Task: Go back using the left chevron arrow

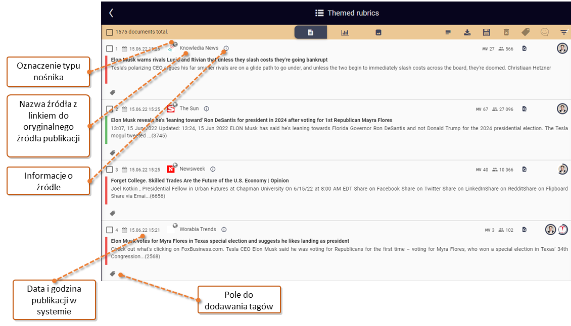Action: [111, 13]
